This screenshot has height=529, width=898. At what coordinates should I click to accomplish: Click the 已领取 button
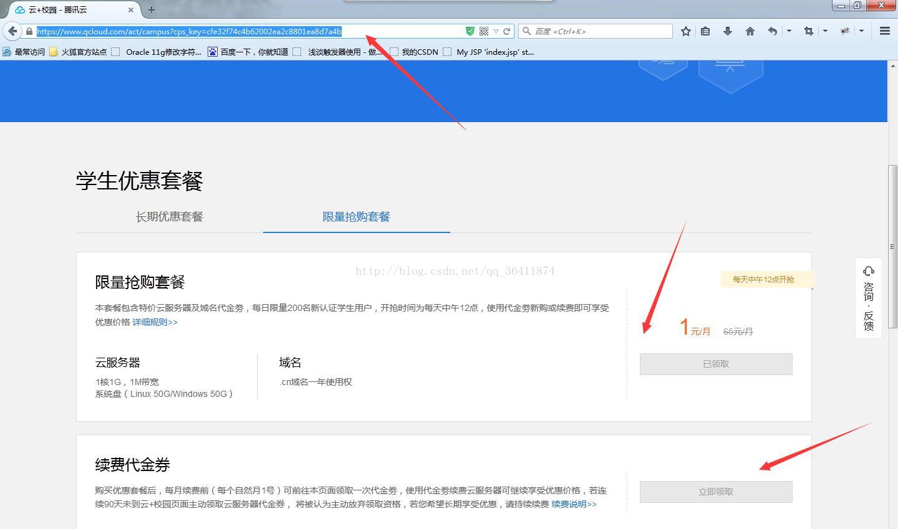[x=716, y=364]
